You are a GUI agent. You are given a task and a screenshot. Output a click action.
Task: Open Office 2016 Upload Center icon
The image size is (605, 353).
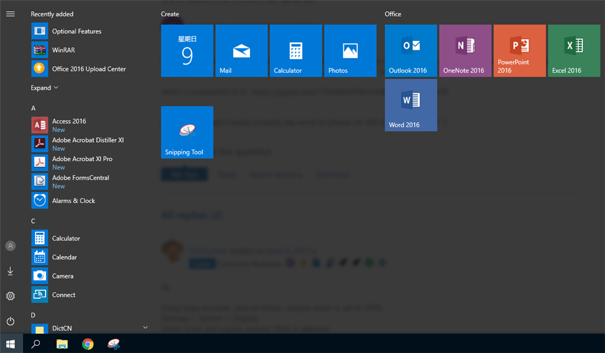pos(40,69)
